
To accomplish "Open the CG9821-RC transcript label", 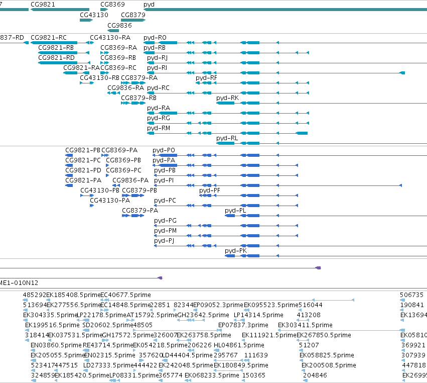I will [49, 37].
